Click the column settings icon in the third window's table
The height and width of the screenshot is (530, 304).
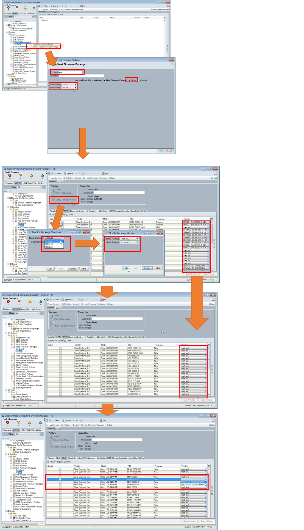pos(209,345)
